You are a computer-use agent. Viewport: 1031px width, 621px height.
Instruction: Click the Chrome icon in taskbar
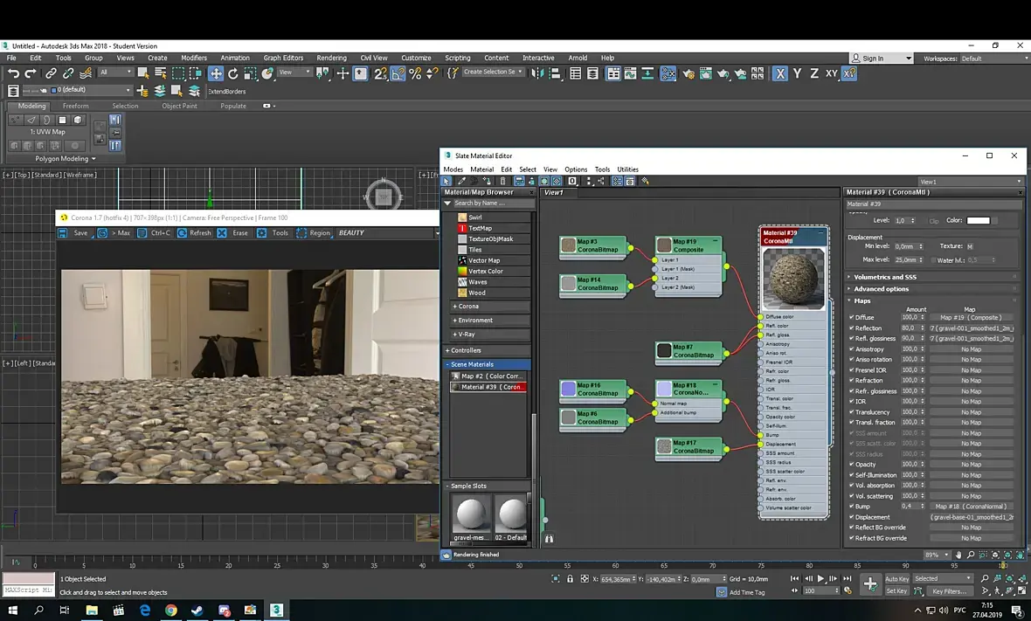(x=171, y=611)
